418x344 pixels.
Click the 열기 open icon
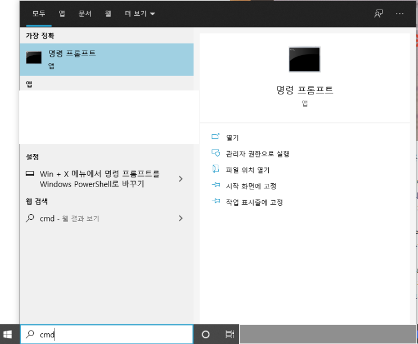215,137
